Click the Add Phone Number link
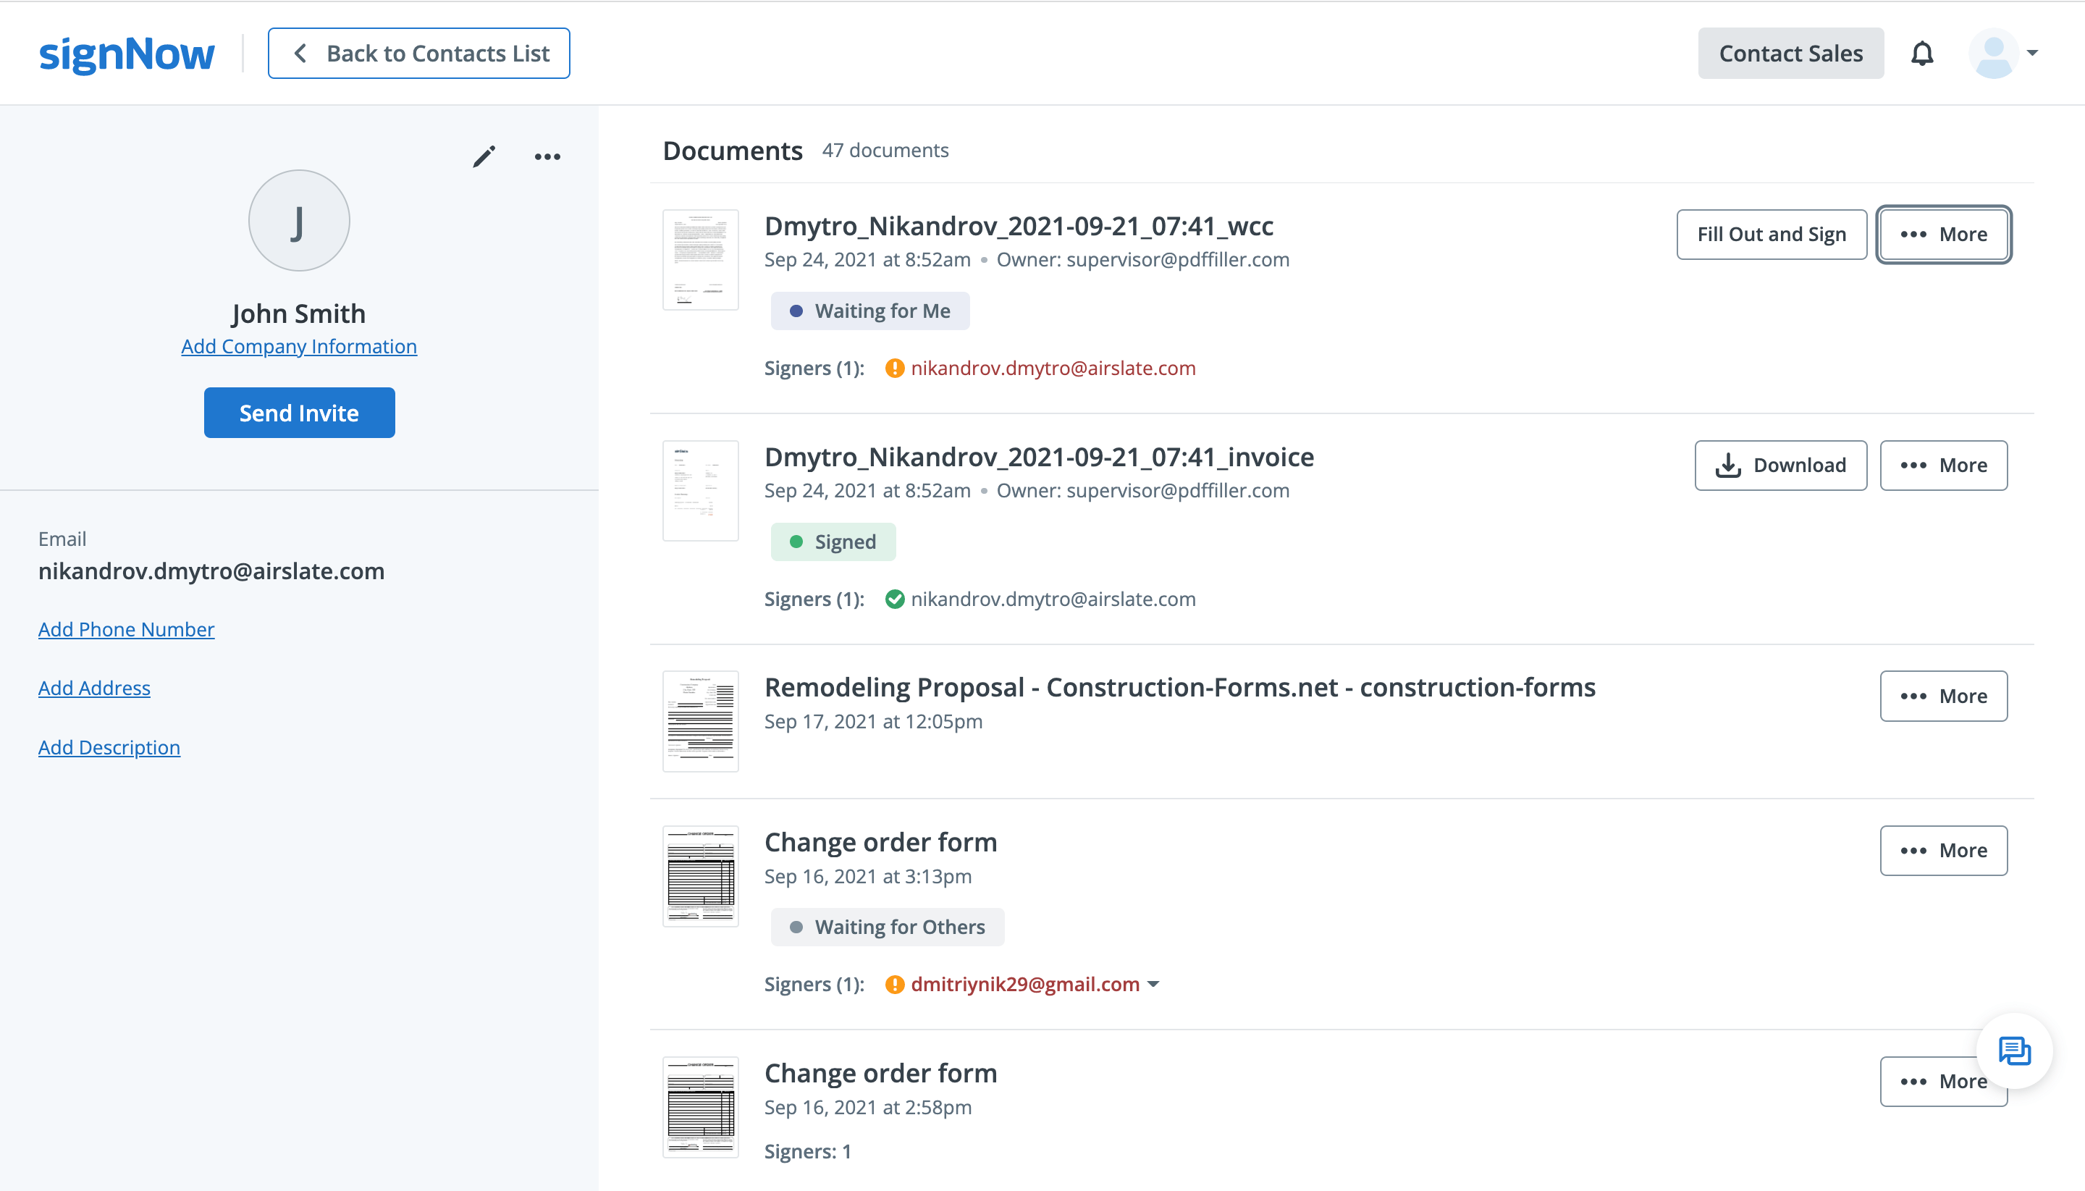The width and height of the screenshot is (2085, 1191). point(126,628)
